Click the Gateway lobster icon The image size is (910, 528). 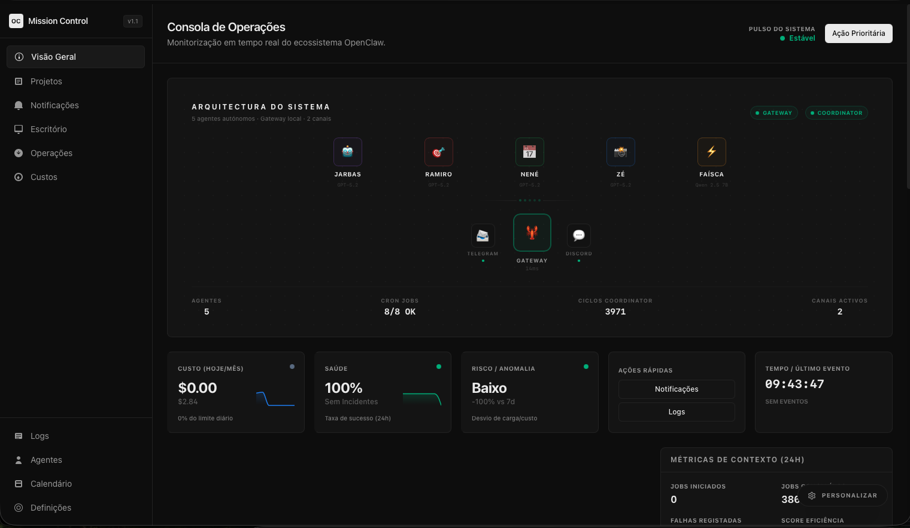tap(532, 233)
